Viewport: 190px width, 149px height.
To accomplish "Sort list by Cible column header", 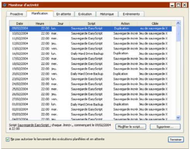I will click(x=155, y=23).
